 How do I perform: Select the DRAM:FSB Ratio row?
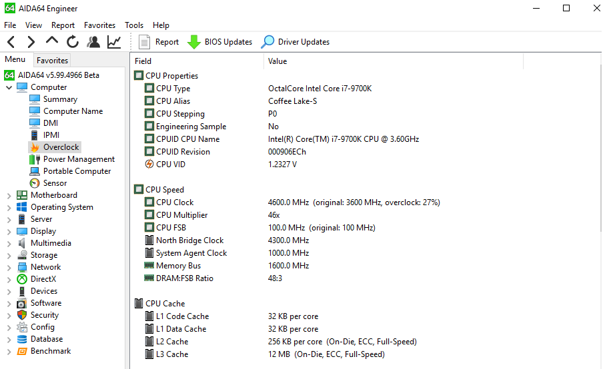(x=213, y=278)
